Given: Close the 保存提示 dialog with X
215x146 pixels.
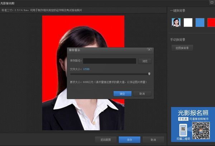Looking at the screenshot, I should click(x=149, y=50).
